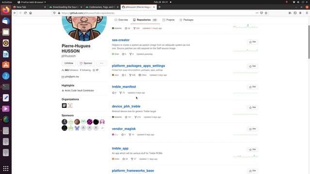The height and width of the screenshot is (174, 310).
Task: Star the treble_app repository
Action: coord(252,149)
